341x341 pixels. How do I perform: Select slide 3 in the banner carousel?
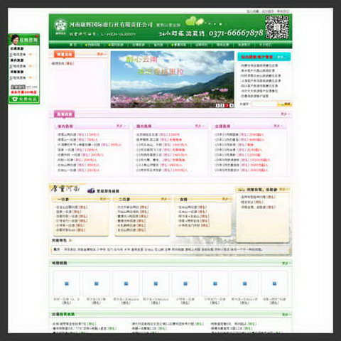[227, 105]
